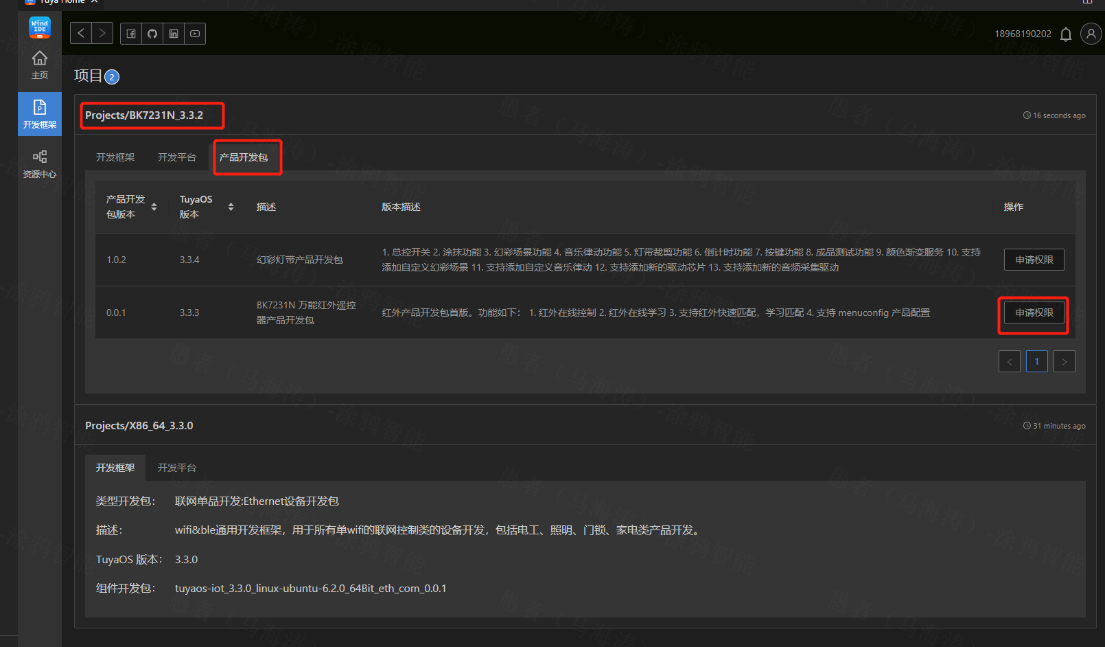The image size is (1105, 647).
Task: Click 申请权限 for 红外遥控器开发包
Action: click(1034, 313)
